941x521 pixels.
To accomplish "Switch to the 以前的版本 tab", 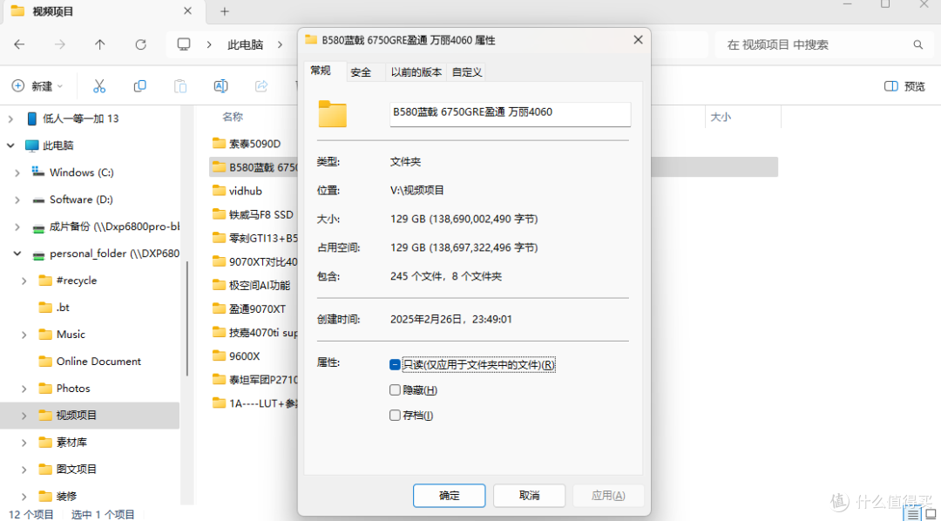I will pyautogui.click(x=416, y=72).
